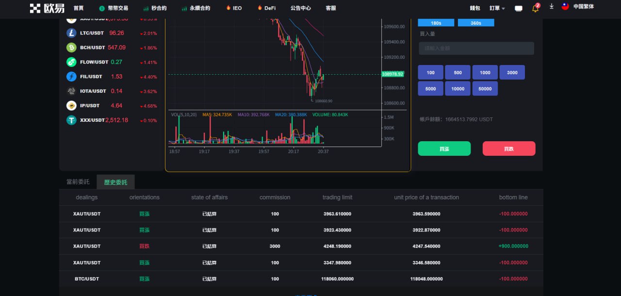Open the 永續合約 perpetual contracts menu
The width and height of the screenshot is (621, 296).
coord(196,8)
